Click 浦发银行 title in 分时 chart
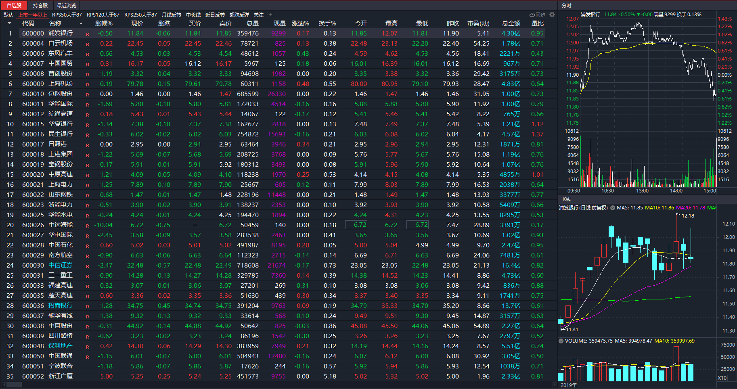Viewport: 737px width, 389px height. point(590,15)
